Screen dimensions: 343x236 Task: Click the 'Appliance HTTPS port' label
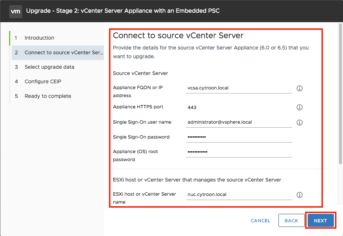point(138,107)
